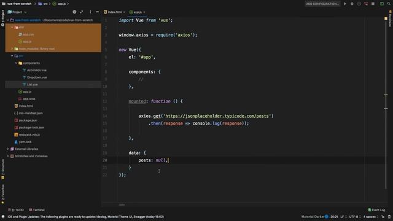Click the tool windows icon in bottom-left corner
This screenshot has height=221, width=393.
tap(3, 217)
